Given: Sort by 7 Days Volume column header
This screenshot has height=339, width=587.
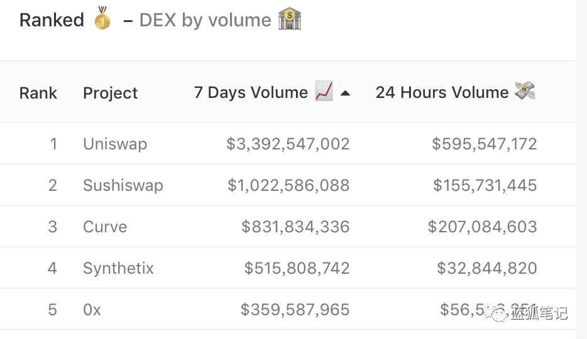Looking at the screenshot, I should point(251,92).
